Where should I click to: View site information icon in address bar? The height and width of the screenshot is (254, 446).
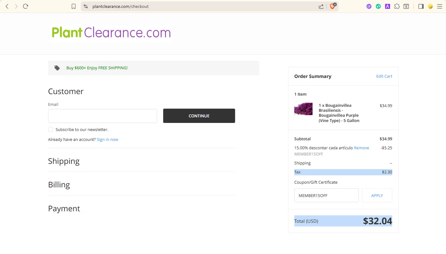pyautogui.click(x=86, y=6)
